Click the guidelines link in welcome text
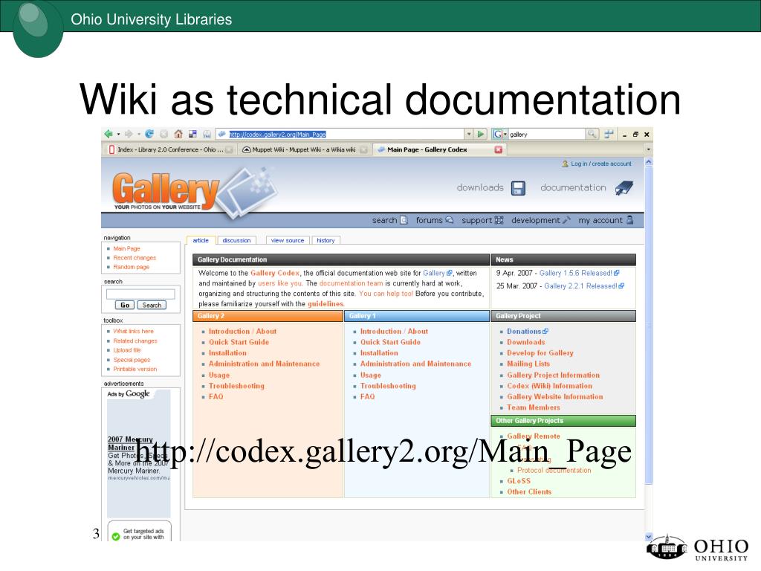 pos(326,304)
